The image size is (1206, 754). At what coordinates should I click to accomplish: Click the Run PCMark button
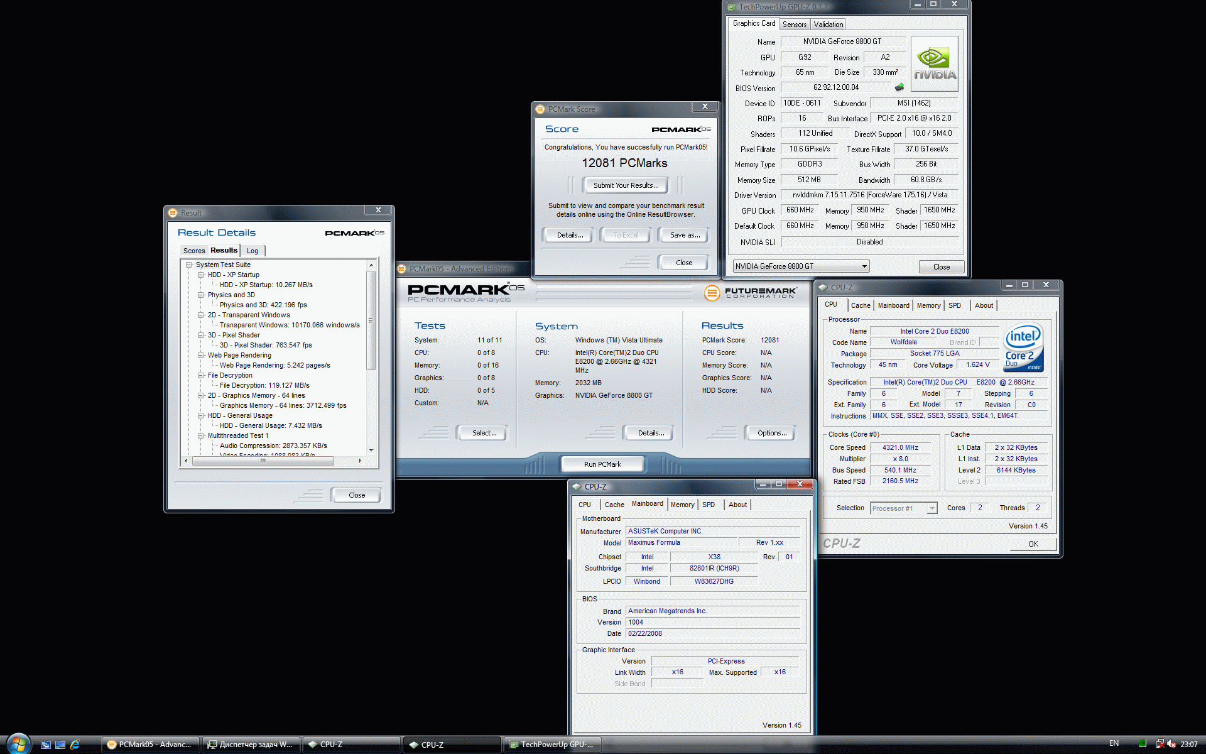click(x=602, y=464)
